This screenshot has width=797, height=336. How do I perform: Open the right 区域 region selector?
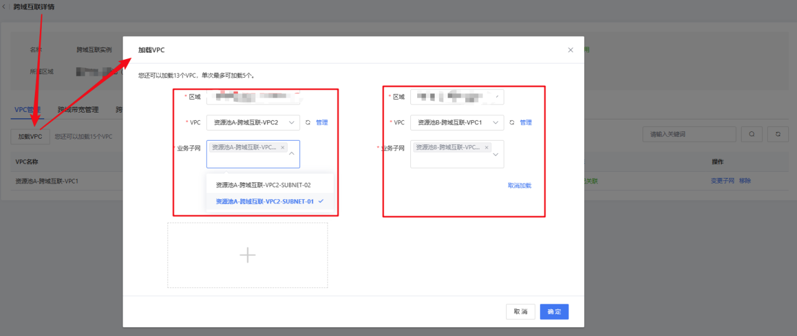(457, 97)
